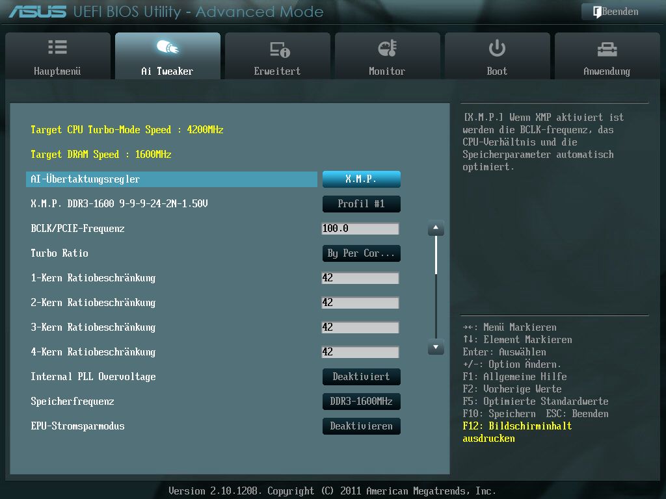Click the F5 Optimierte Standardwerte hint
666x499 pixels.
535,402
